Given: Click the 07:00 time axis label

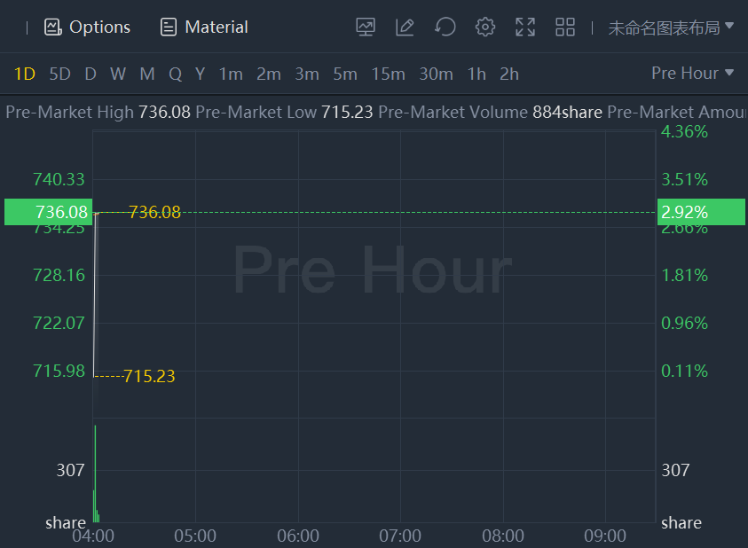Looking at the screenshot, I should click(x=400, y=536).
